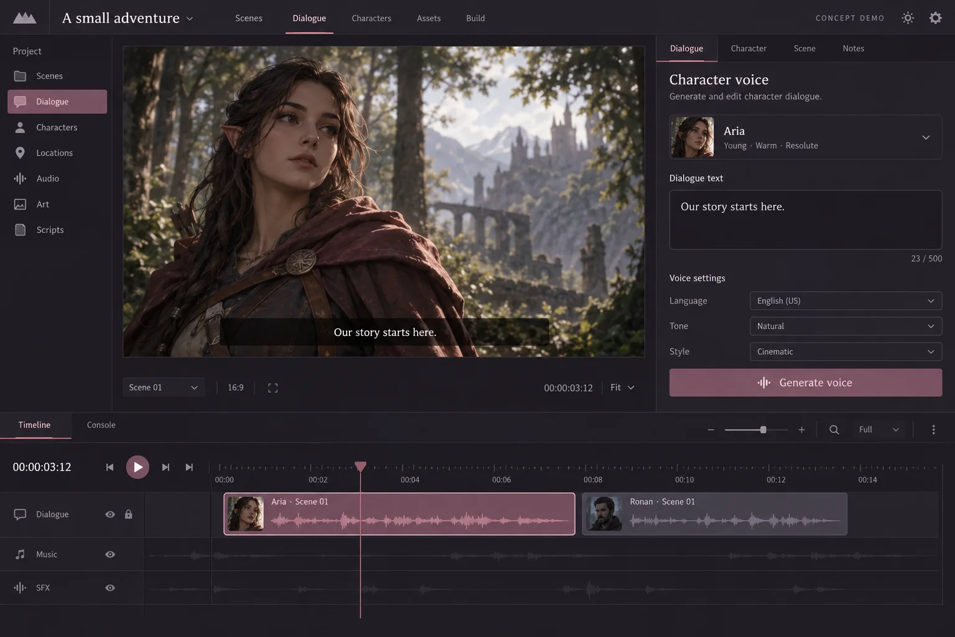This screenshot has width=955, height=637.
Task: Expand the Aria character voice selector
Action: (x=806, y=137)
